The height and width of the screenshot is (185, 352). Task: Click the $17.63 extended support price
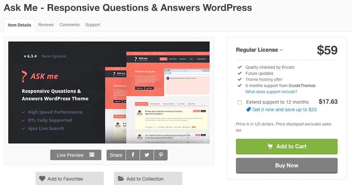coord(328,102)
